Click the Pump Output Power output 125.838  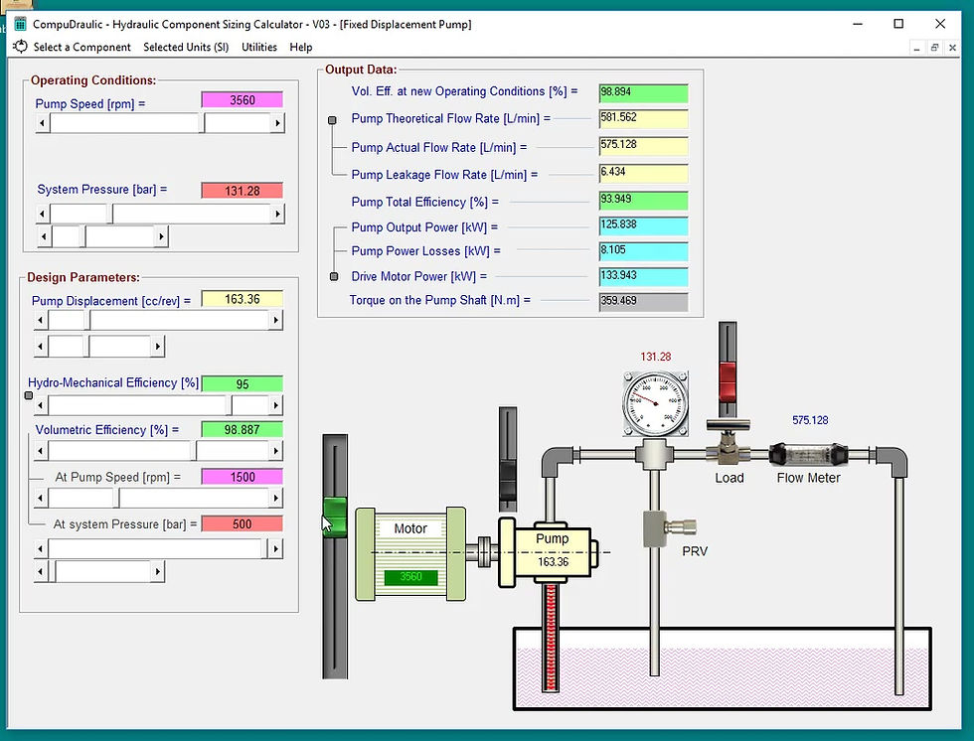pos(644,225)
